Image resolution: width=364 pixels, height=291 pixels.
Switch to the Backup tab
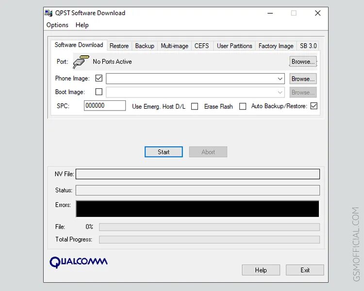[145, 46]
